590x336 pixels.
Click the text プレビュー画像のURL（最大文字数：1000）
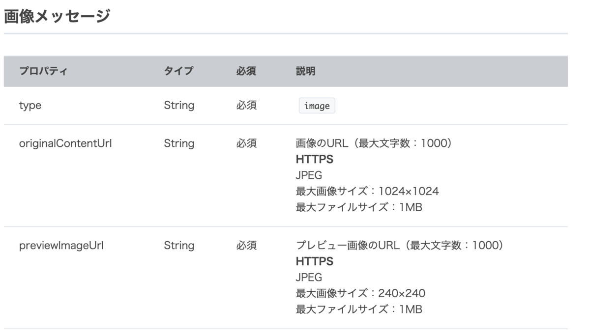[399, 245]
